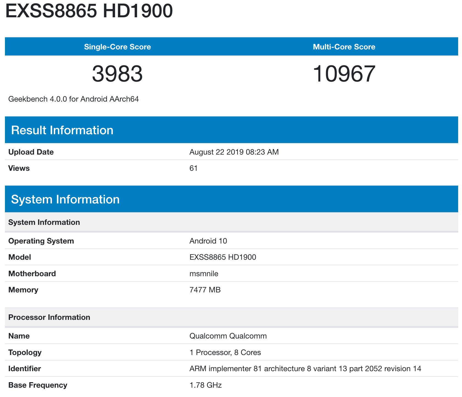The width and height of the screenshot is (462, 397).
Task: Select the Android 10 value
Action: pos(208,241)
